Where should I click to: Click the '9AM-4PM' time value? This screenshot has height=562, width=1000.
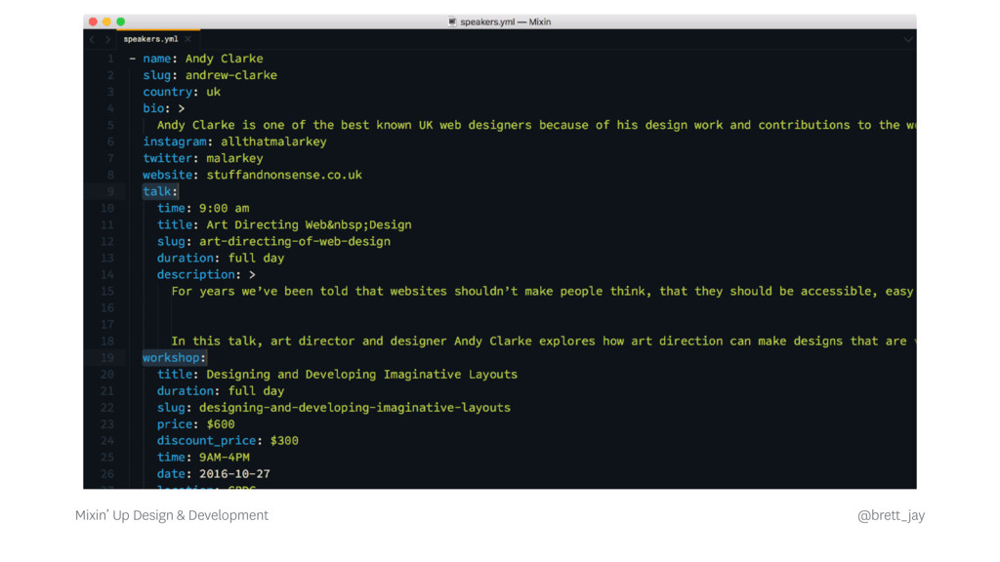click(x=224, y=458)
